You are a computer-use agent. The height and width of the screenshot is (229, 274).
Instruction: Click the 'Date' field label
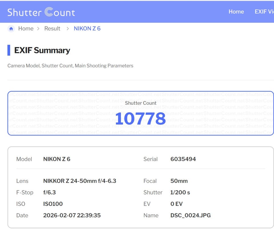pos(22,215)
